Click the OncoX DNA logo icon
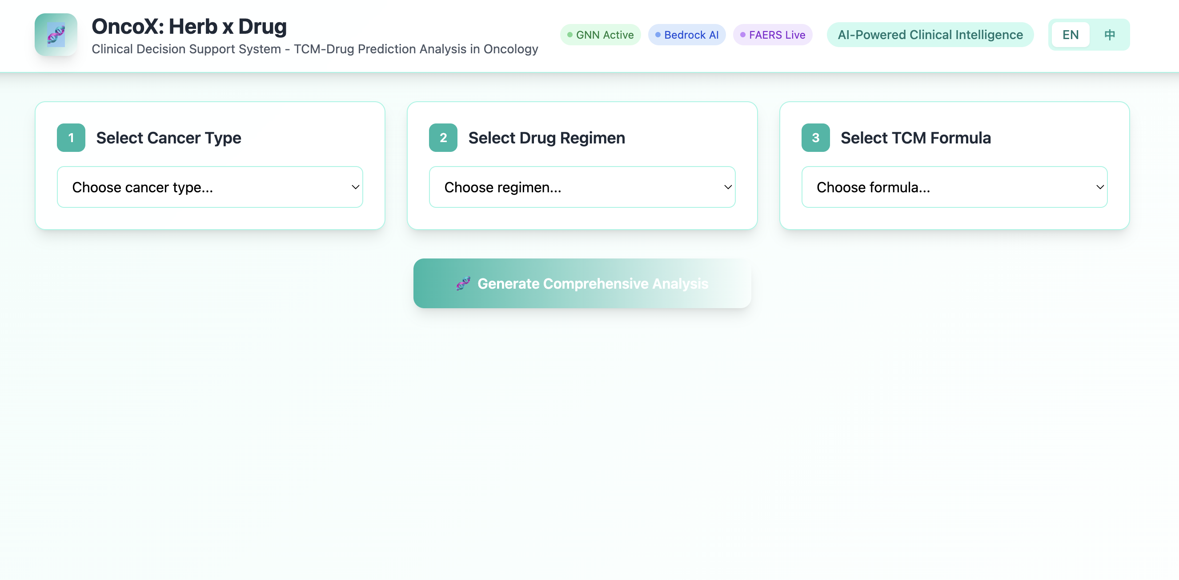 [x=56, y=35]
